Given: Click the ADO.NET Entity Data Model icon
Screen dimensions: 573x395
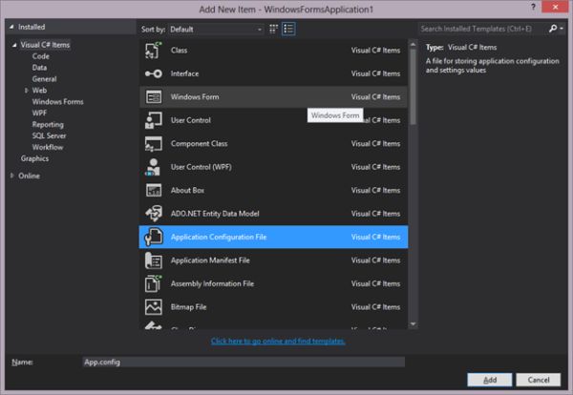Looking at the screenshot, I should pyautogui.click(x=154, y=214).
